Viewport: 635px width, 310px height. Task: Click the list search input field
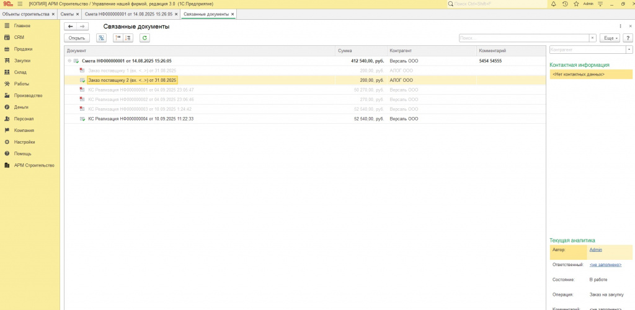[x=523, y=38]
